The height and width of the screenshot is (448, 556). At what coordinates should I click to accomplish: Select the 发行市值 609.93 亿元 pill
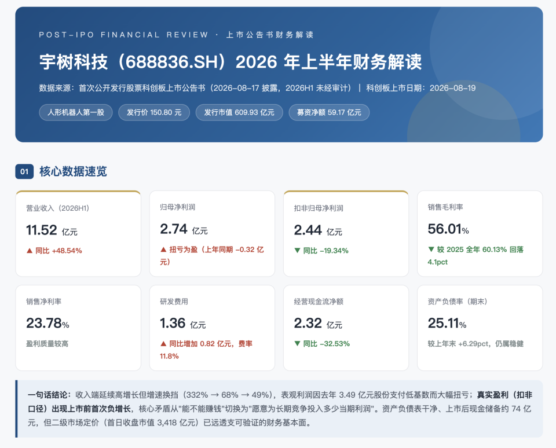tap(239, 112)
